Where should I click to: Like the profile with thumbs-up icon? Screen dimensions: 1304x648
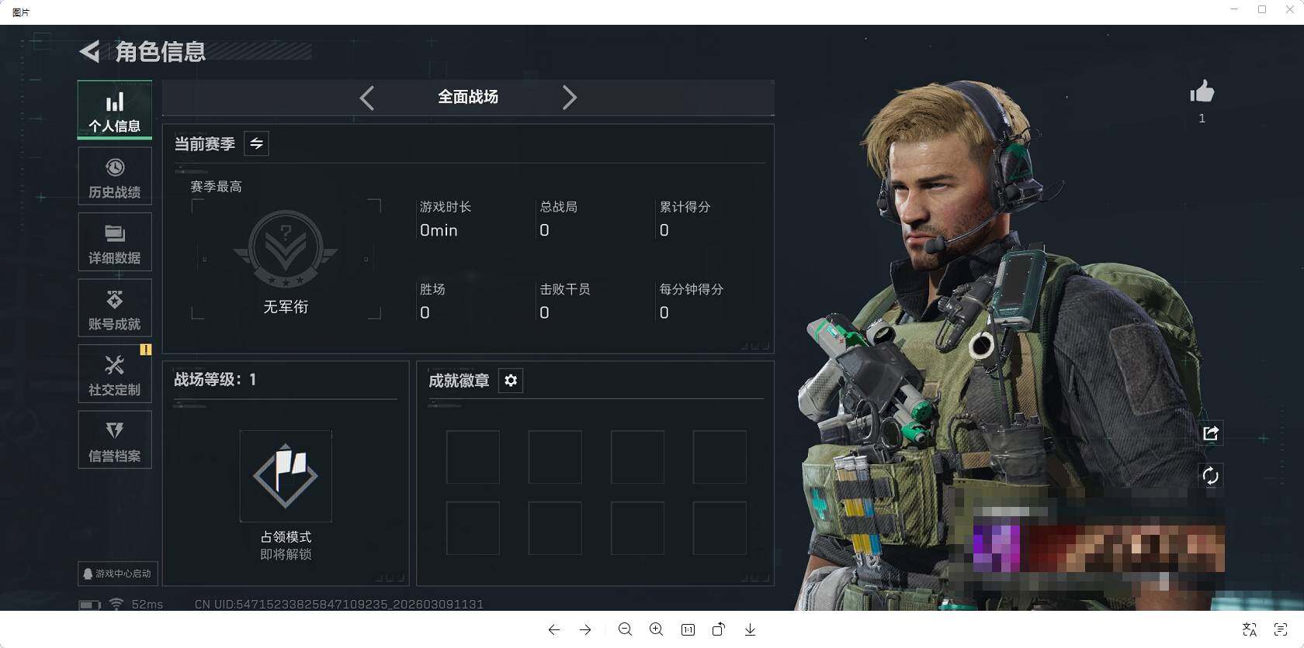click(x=1202, y=91)
